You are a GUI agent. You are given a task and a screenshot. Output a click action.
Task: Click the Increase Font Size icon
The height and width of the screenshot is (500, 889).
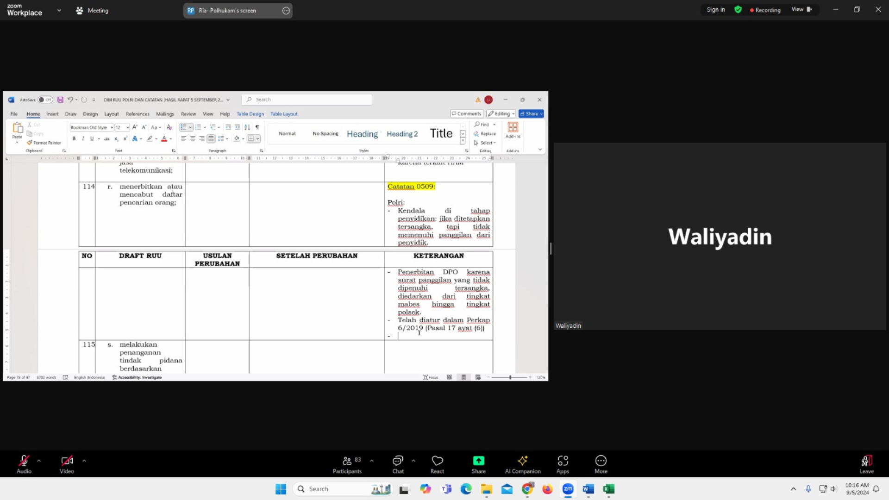pyautogui.click(x=135, y=127)
